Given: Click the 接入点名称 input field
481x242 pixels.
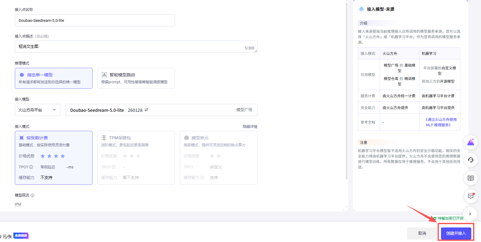Looking at the screenshot, I should click(95, 20).
